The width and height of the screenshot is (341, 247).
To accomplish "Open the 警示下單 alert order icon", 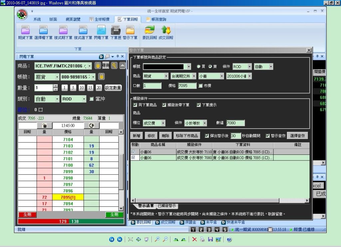I will 130,32.
